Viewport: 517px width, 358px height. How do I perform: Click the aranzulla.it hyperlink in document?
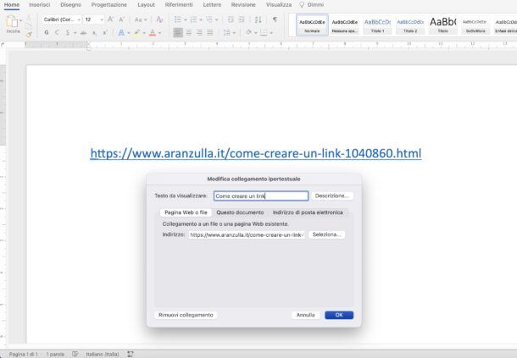[x=256, y=153]
